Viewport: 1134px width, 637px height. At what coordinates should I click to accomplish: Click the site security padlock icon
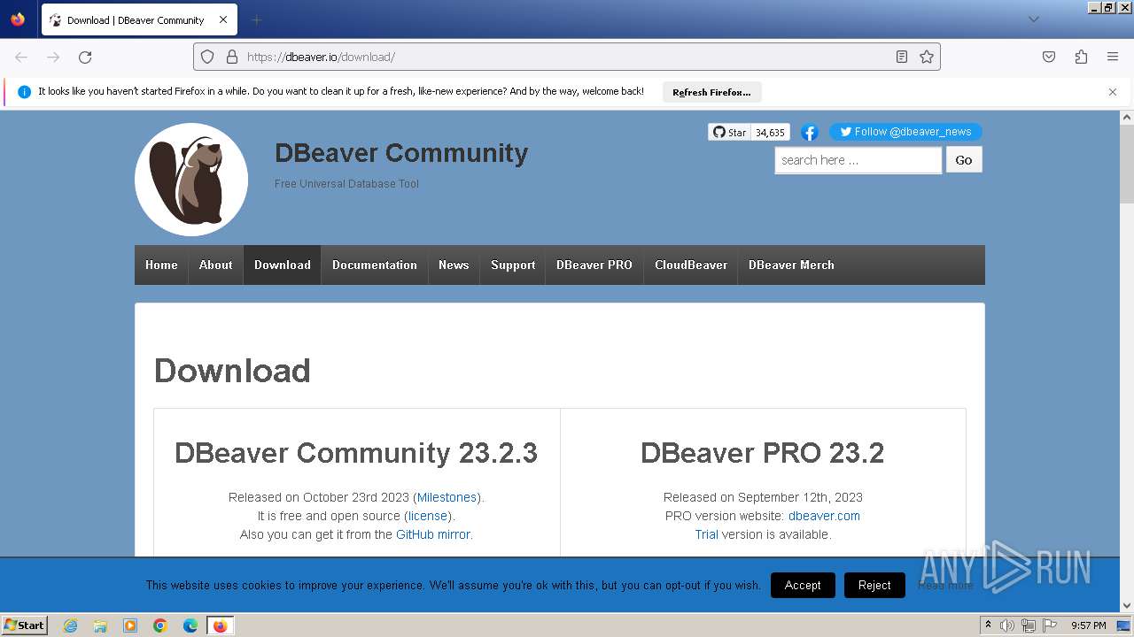pos(232,57)
